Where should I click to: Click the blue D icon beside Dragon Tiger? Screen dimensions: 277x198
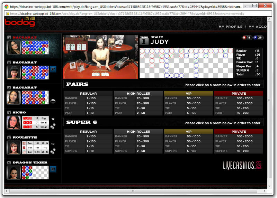pyautogui.click(x=53, y=169)
